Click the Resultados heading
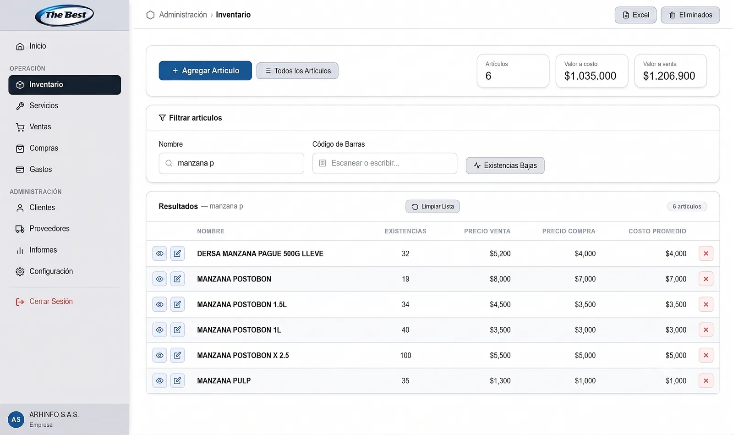Screen dimensions: 733x435 coord(178,206)
